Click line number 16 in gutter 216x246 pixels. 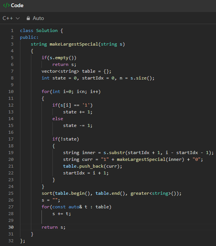11,132
